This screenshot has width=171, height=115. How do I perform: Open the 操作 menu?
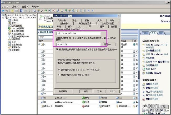pos(16,7)
